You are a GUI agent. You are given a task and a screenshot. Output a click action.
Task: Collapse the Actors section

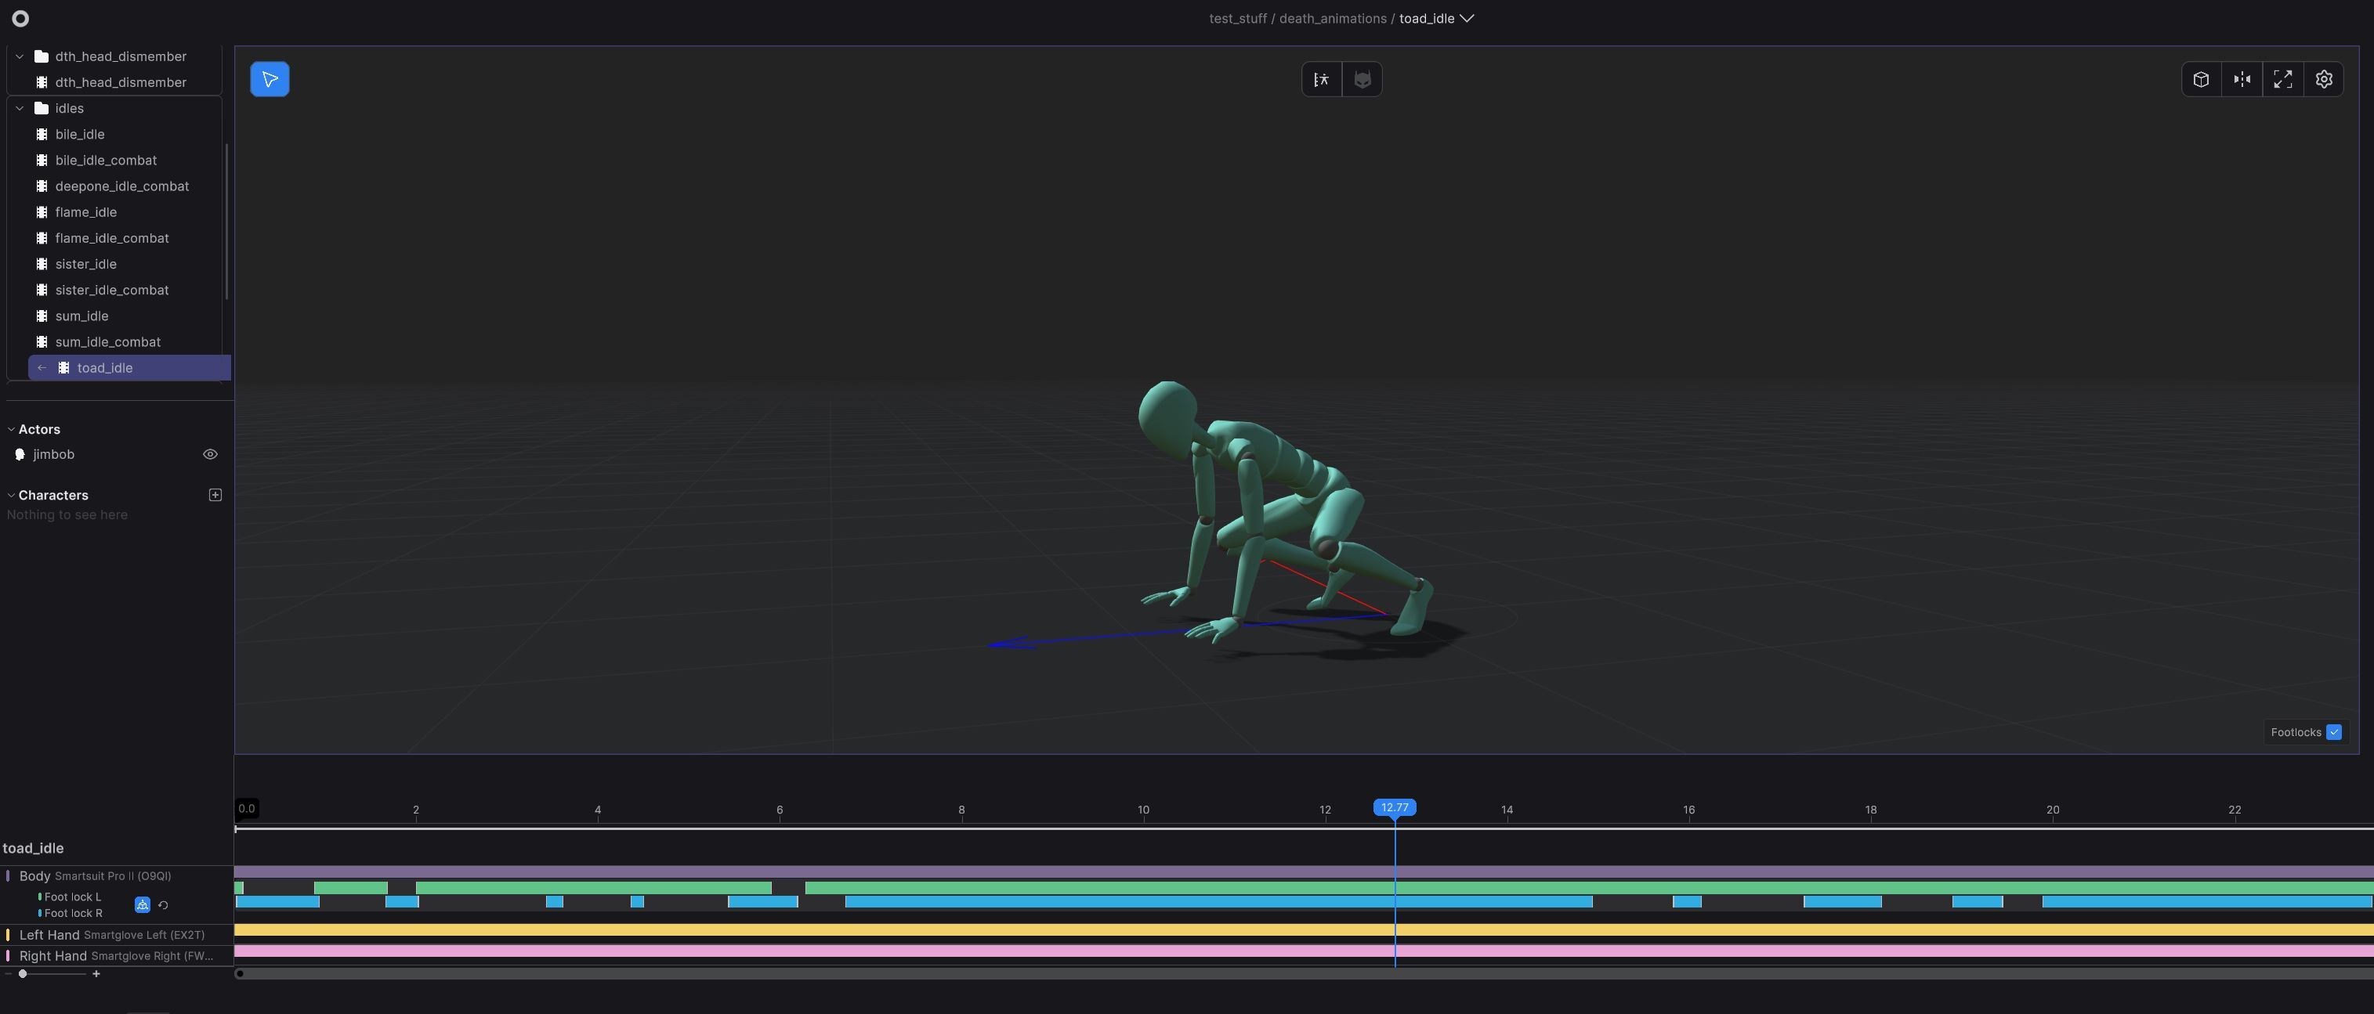11,429
